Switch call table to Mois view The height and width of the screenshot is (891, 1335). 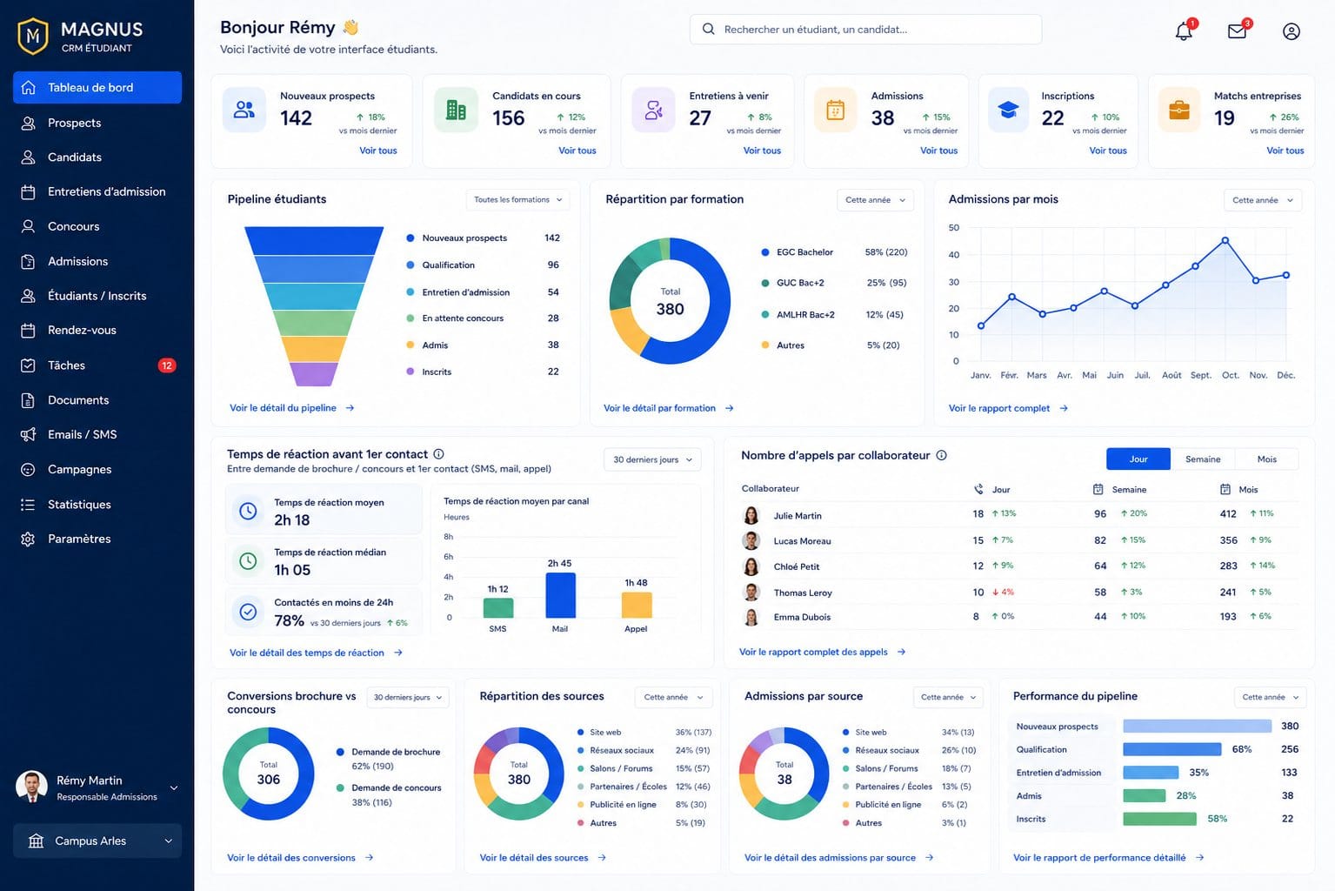tap(1267, 459)
